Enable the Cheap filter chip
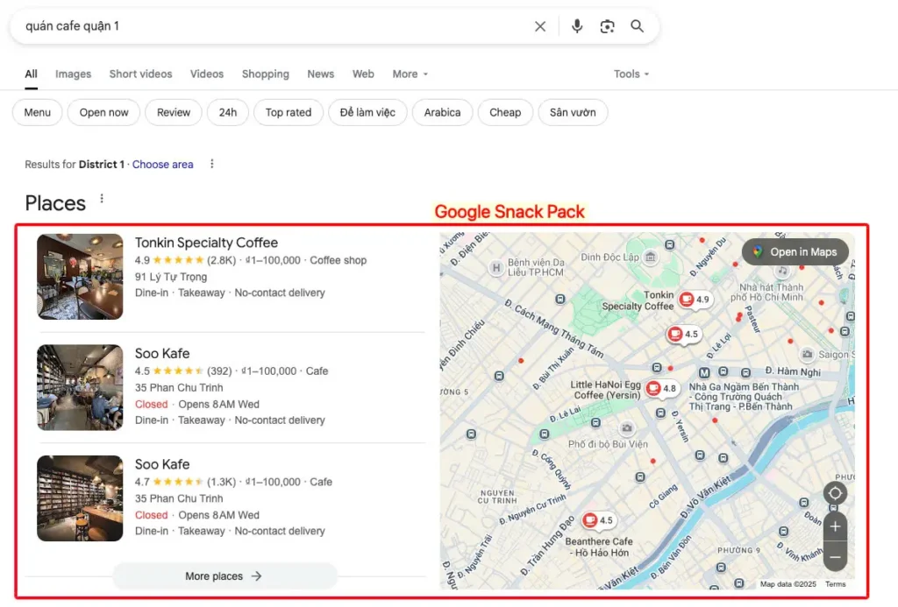The image size is (898, 607). [x=505, y=112]
